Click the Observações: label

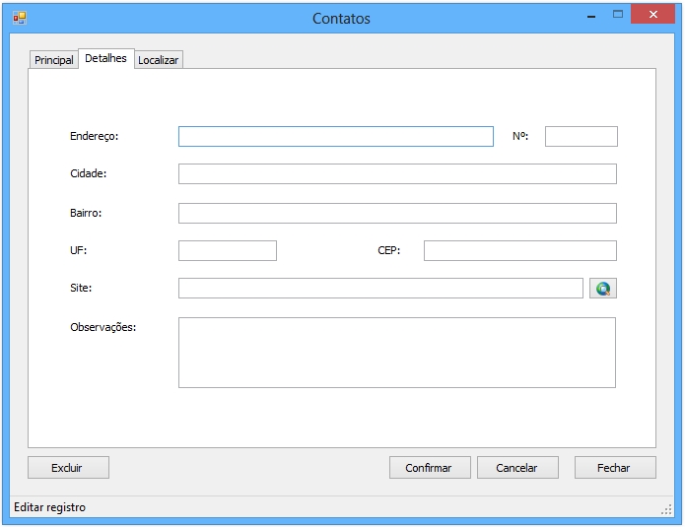tap(103, 327)
